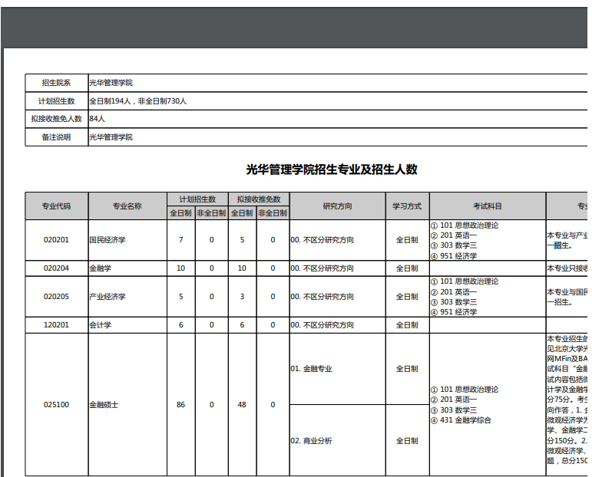
Task: Click 00. 不区分研究方向 in 金融学 row
Action: [x=323, y=268]
